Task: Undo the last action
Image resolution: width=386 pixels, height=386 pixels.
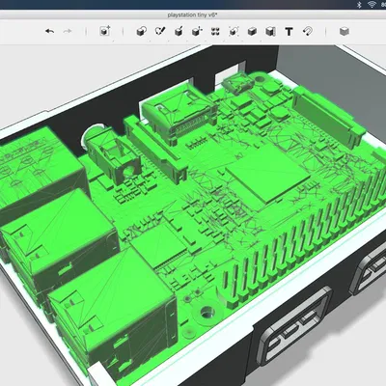Action: coord(49,31)
